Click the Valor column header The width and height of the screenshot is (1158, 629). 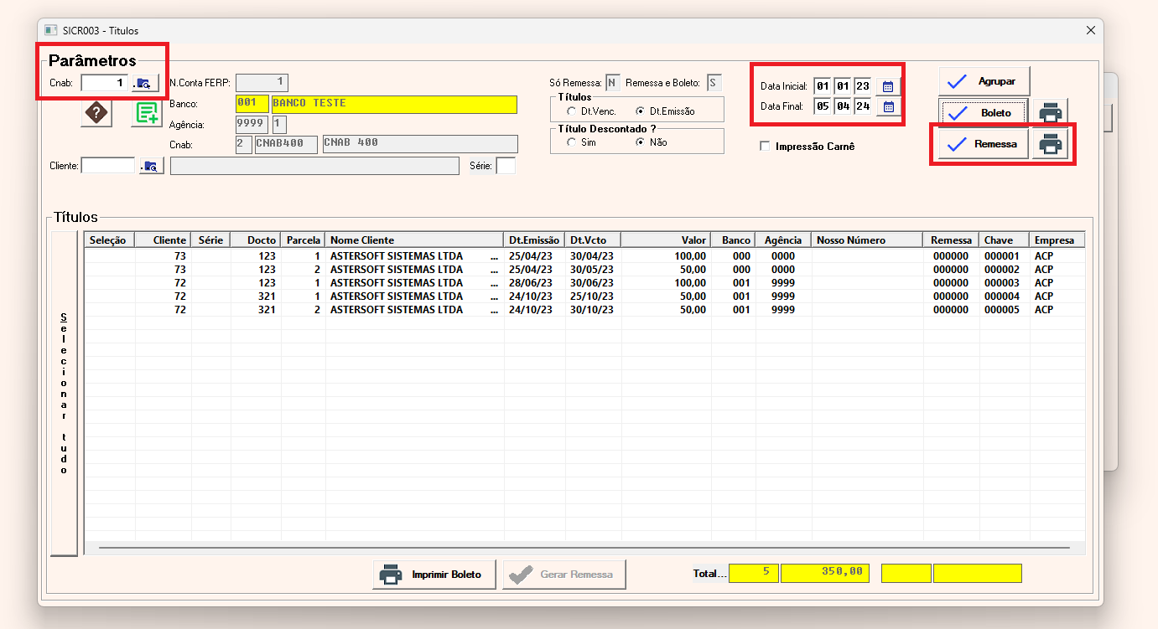[667, 240]
